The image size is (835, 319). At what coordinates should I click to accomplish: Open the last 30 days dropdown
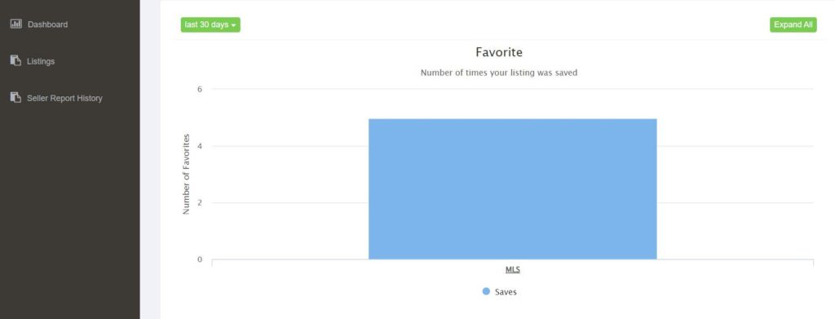coord(210,24)
